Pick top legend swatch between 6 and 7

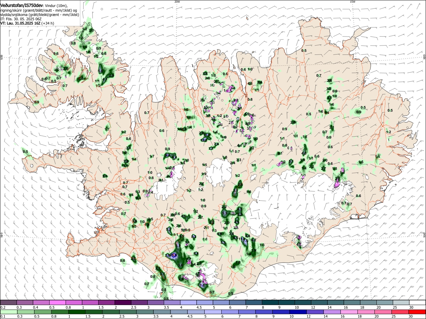tap(237, 303)
